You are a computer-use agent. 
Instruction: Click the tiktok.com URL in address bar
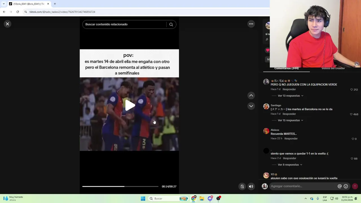click(x=62, y=12)
